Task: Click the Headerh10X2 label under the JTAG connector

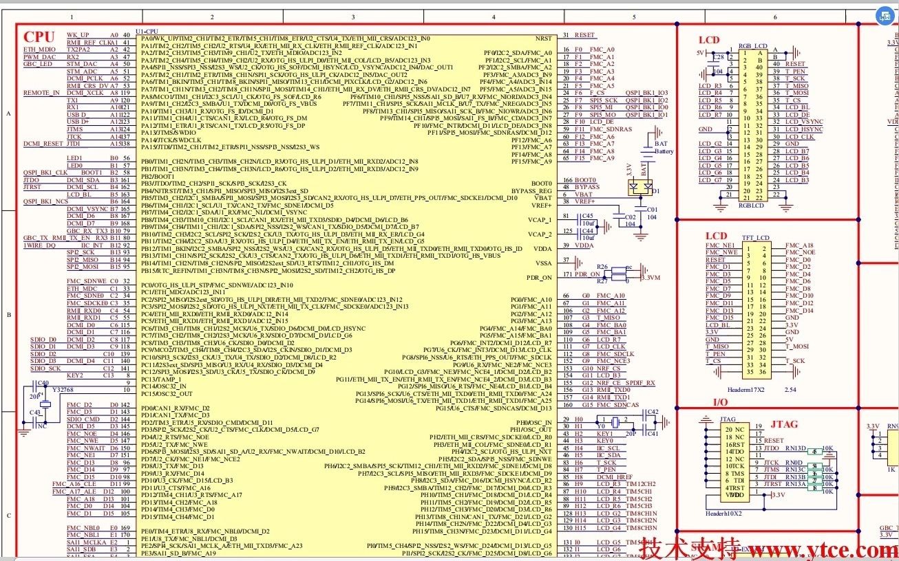Action: tap(726, 514)
